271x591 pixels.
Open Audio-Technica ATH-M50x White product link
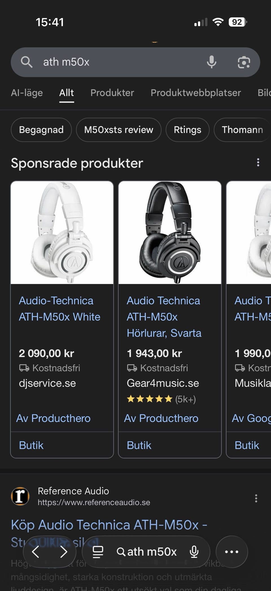[x=60, y=309]
